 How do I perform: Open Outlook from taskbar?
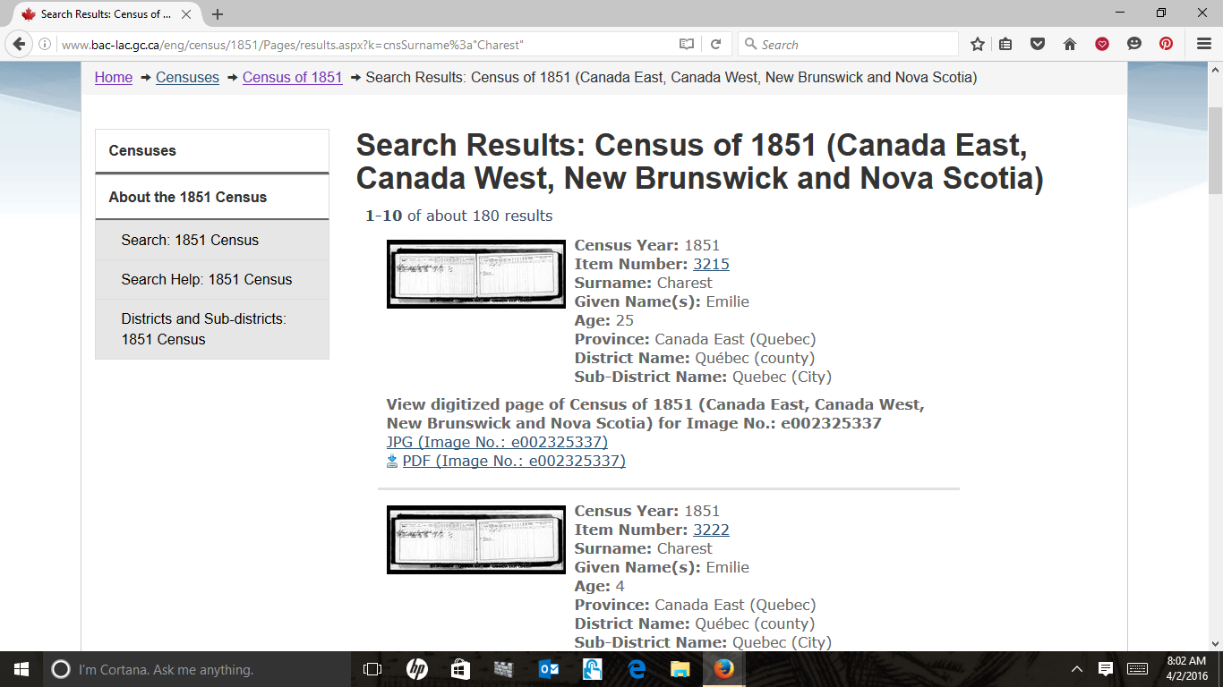549,669
